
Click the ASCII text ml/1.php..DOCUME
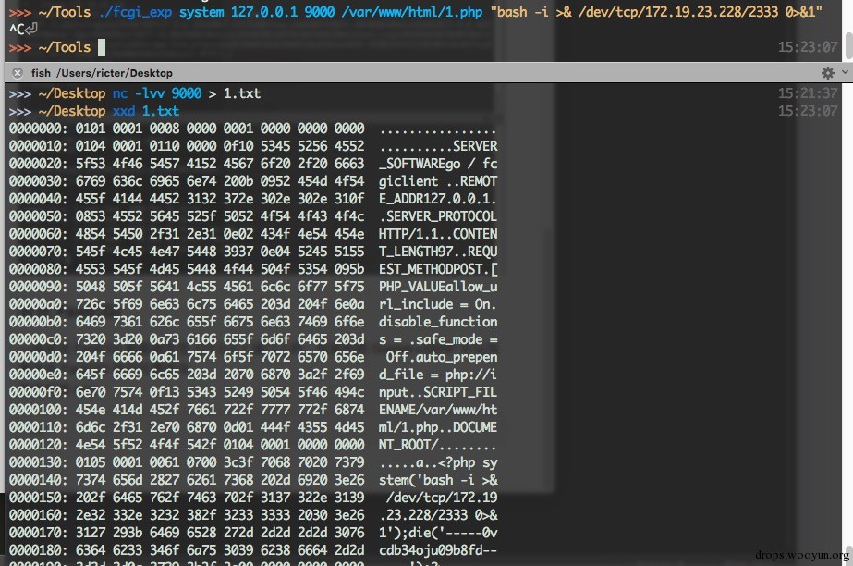tap(438, 427)
